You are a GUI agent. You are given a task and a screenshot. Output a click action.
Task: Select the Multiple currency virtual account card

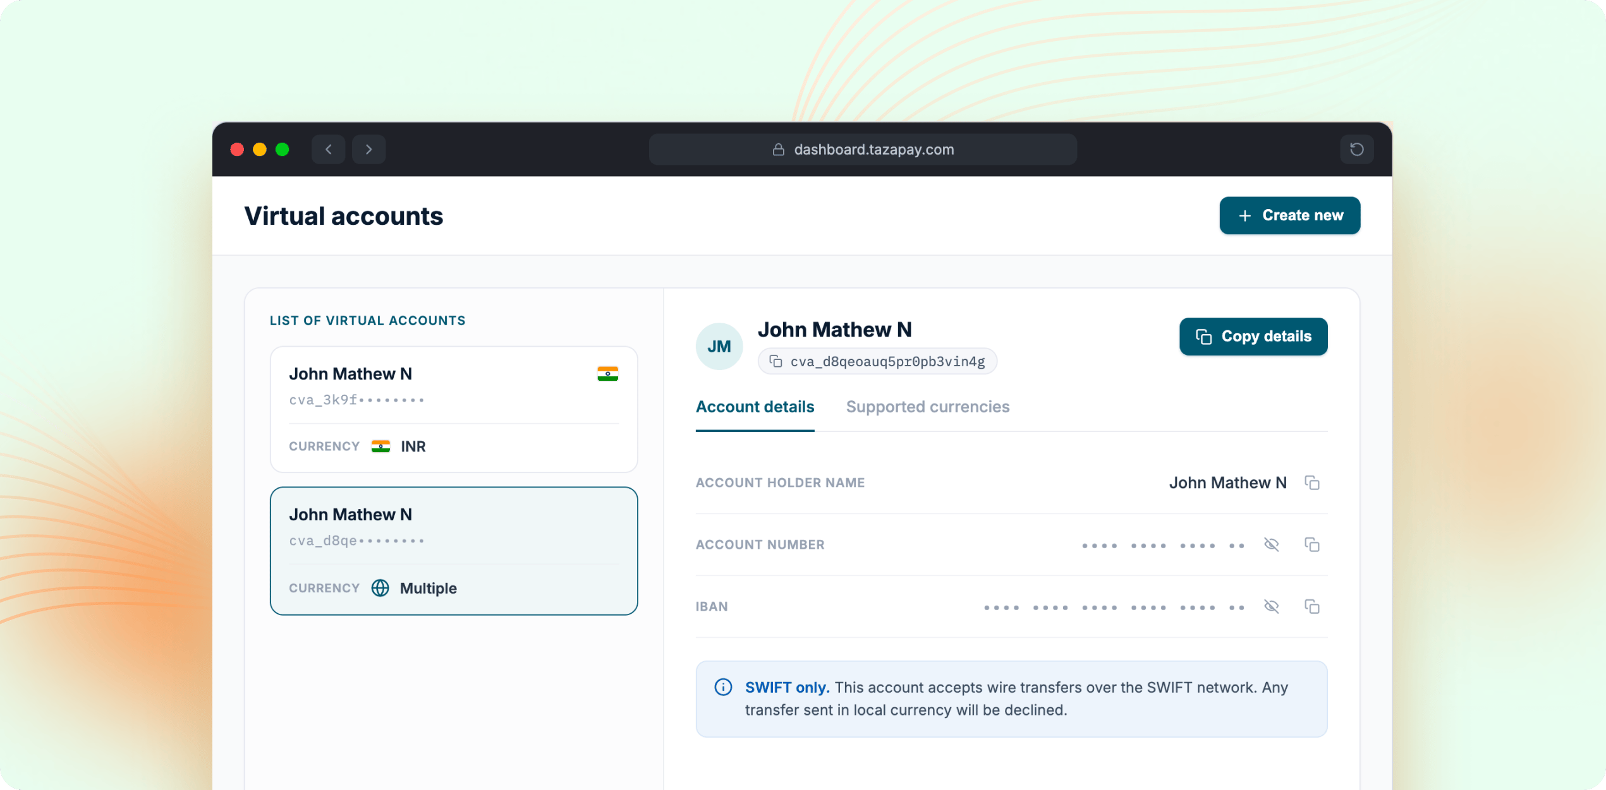tap(454, 551)
